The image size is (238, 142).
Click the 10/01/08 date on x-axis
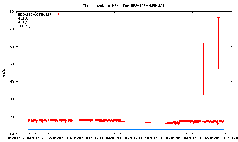click(154, 138)
